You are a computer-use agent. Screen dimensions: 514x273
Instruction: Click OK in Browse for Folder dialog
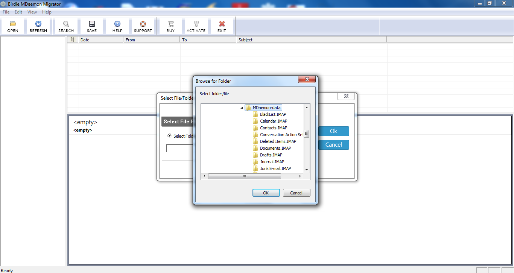coord(266,193)
